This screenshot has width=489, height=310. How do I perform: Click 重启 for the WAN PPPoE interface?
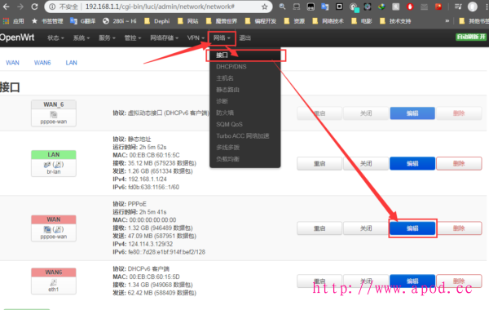click(319, 228)
